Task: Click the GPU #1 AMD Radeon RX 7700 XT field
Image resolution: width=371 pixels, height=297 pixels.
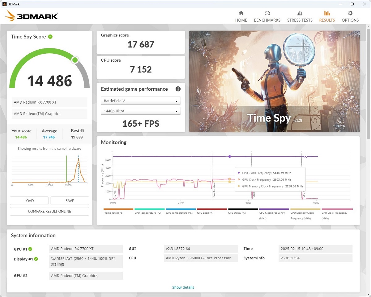Action: pyautogui.click(x=86, y=249)
